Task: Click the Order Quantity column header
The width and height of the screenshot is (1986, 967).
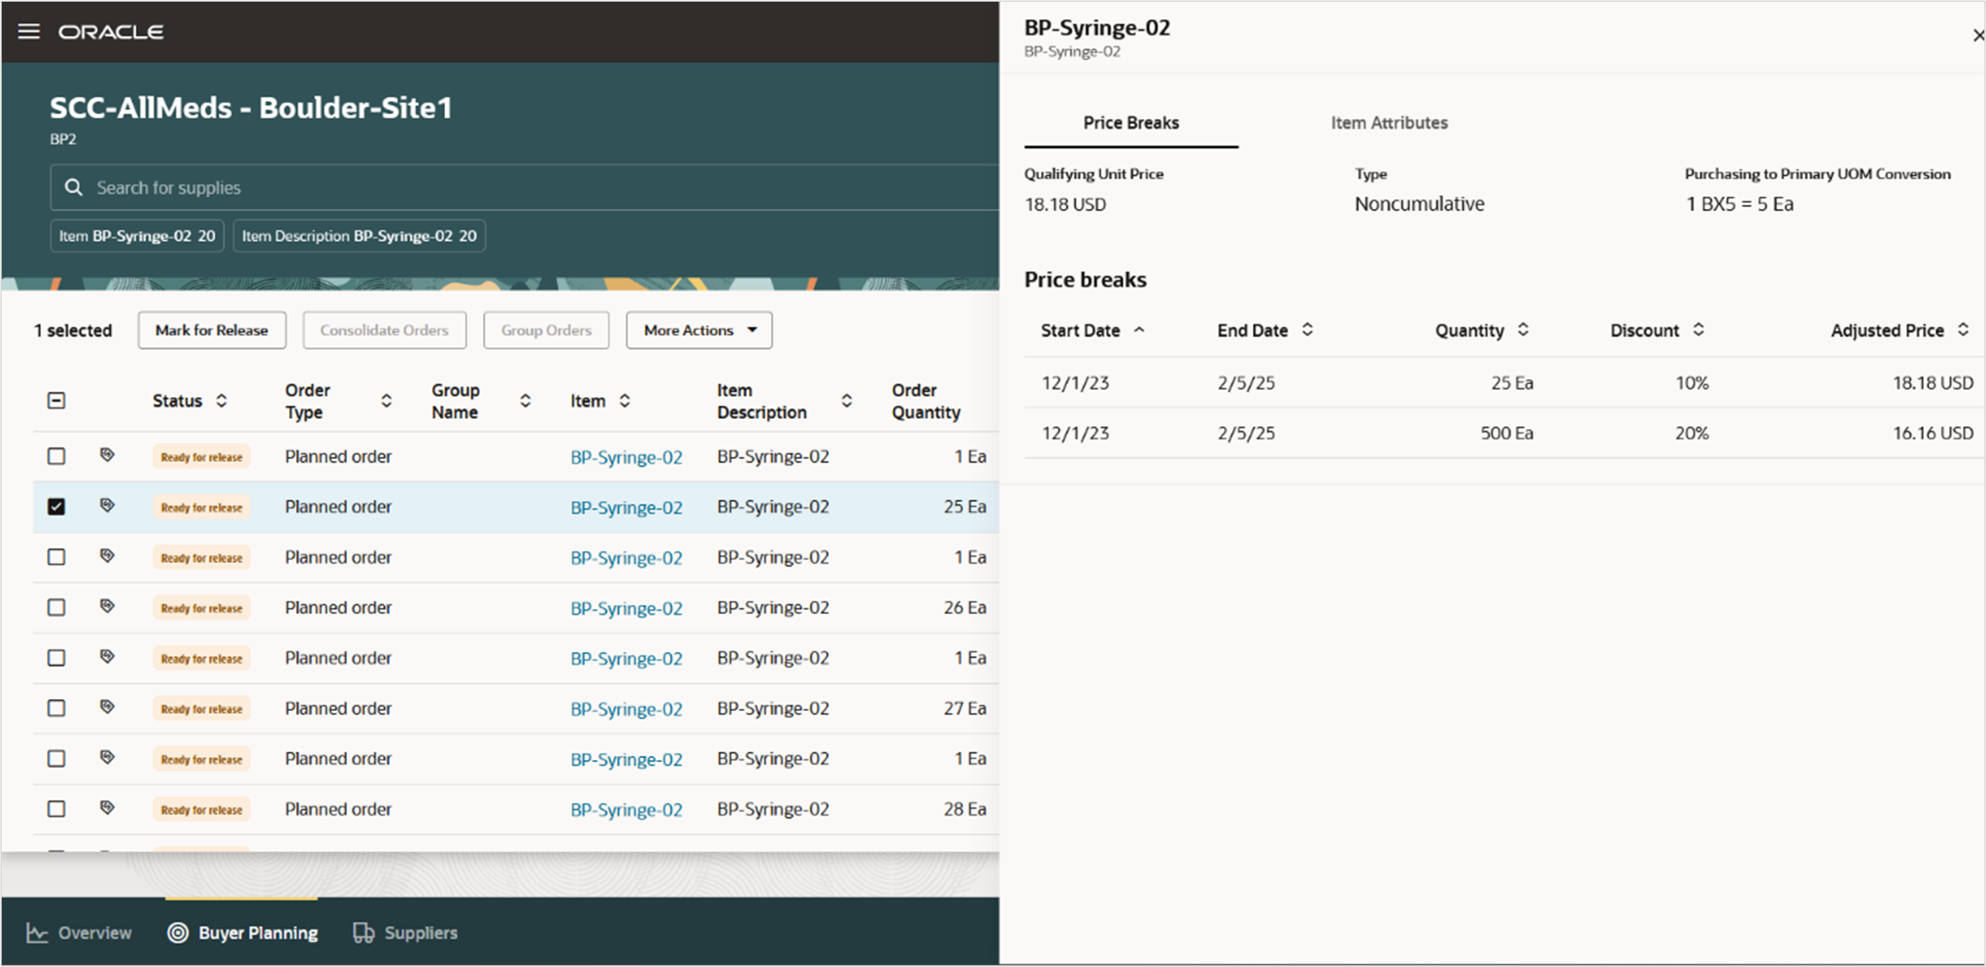Action: tap(926, 400)
